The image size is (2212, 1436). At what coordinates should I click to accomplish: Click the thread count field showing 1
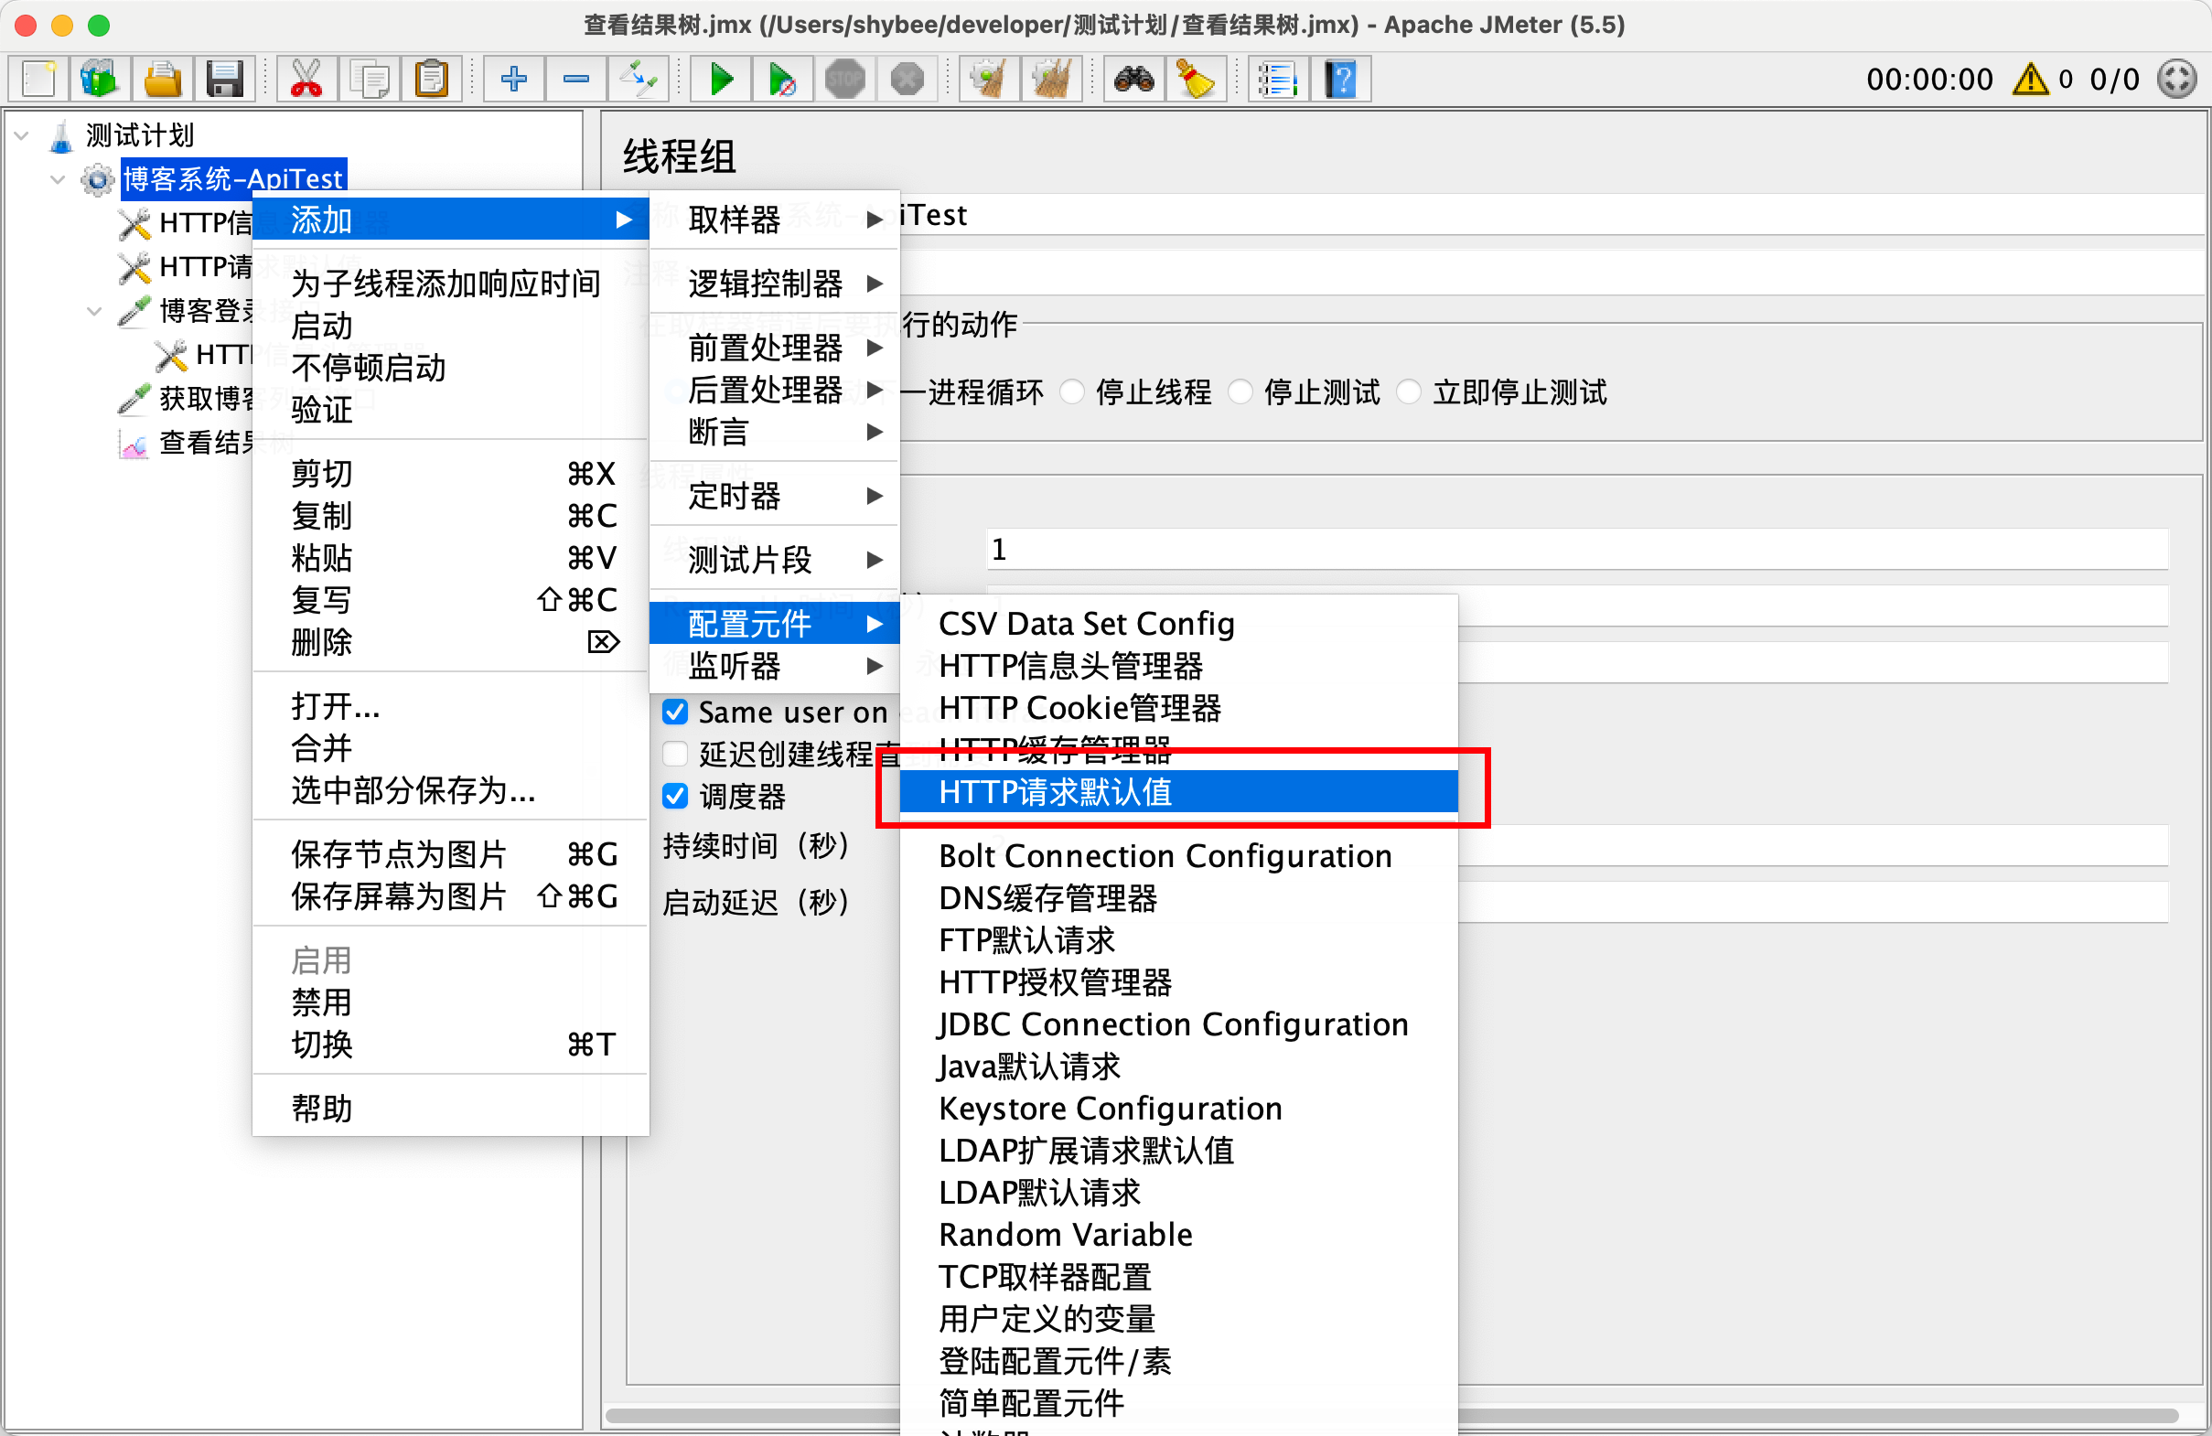pyautogui.click(x=1576, y=550)
